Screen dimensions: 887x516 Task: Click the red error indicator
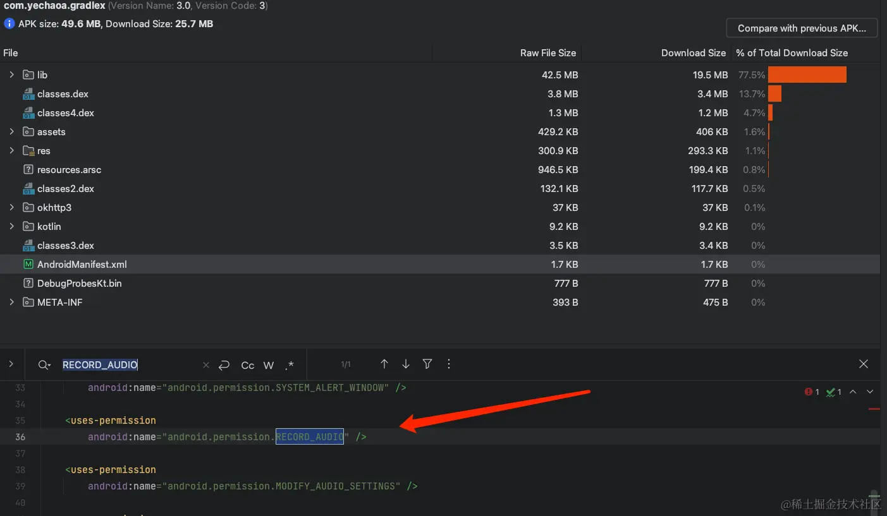pos(812,392)
